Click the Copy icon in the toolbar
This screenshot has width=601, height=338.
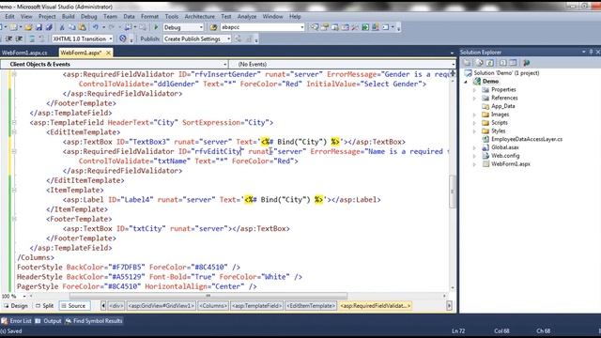coord(72,27)
